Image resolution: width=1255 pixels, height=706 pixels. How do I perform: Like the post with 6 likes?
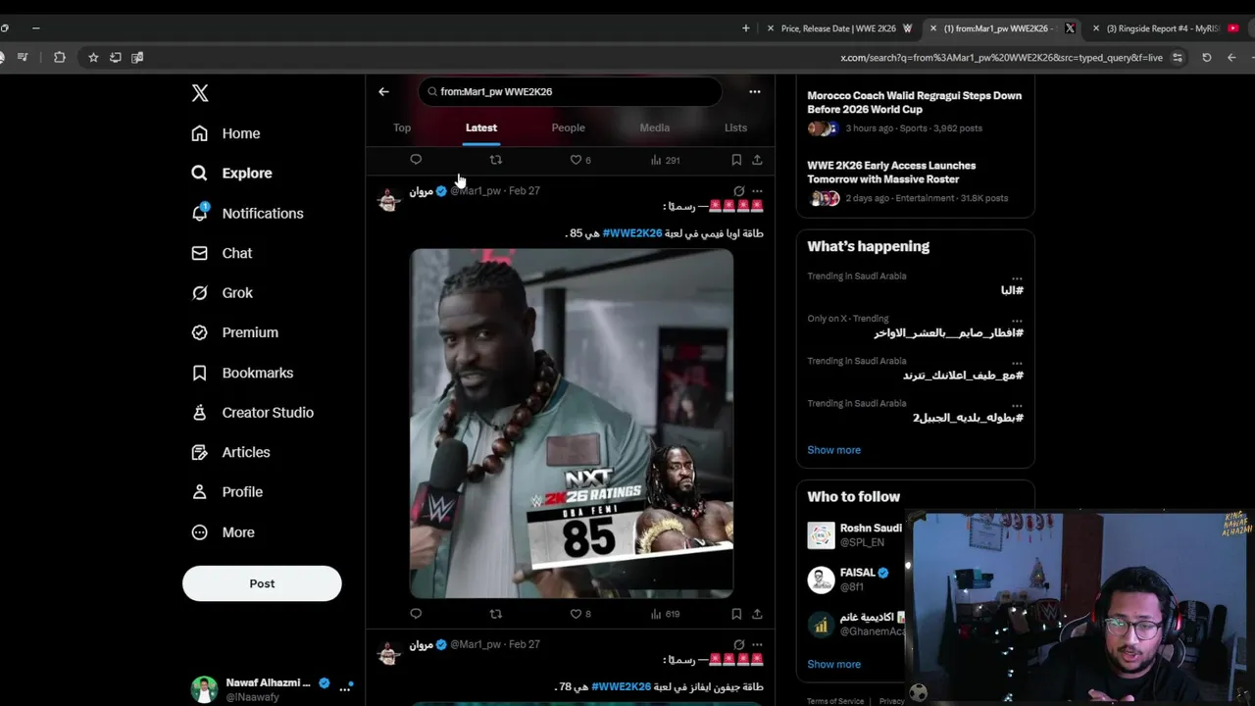580,160
